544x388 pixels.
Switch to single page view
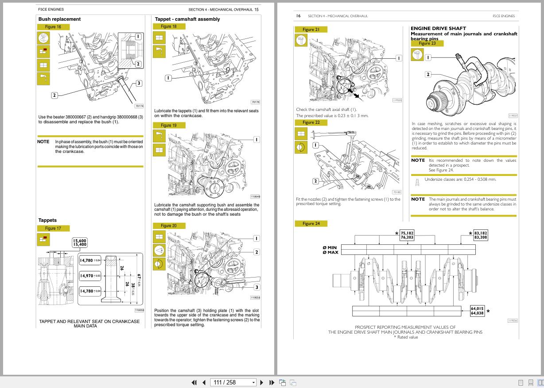click(x=521, y=383)
